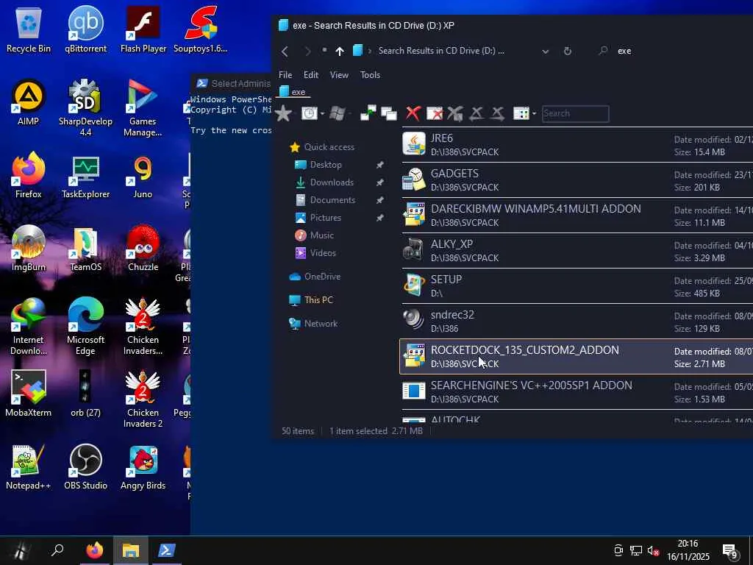Click the red X close tab icon
Image resolution: width=753 pixels, height=565 pixels.
(x=413, y=113)
